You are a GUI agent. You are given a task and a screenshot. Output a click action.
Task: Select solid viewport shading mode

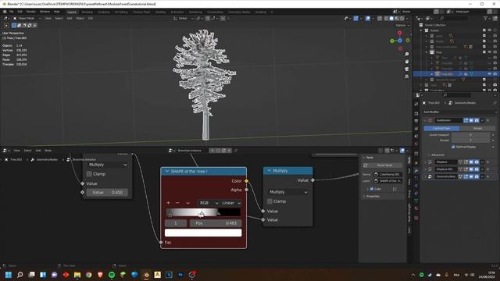coord(391,19)
